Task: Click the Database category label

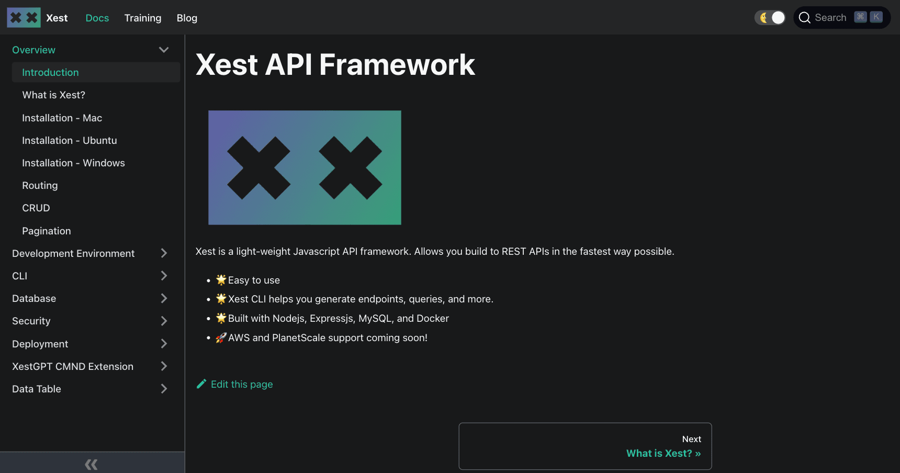Action: tap(34, 298)
